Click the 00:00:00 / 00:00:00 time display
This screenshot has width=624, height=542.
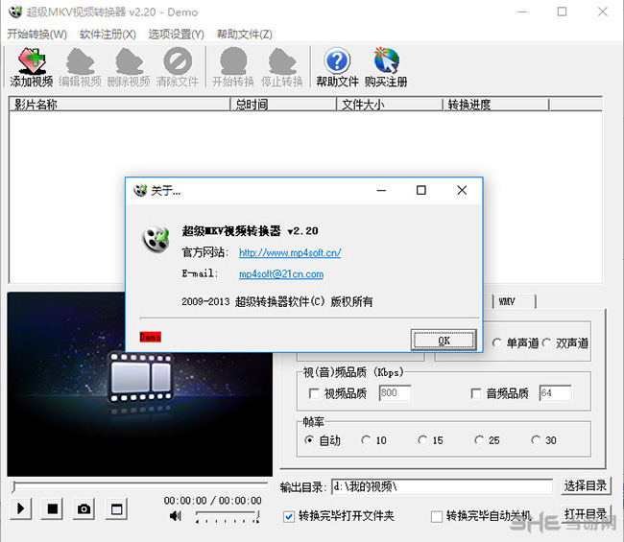212,500
